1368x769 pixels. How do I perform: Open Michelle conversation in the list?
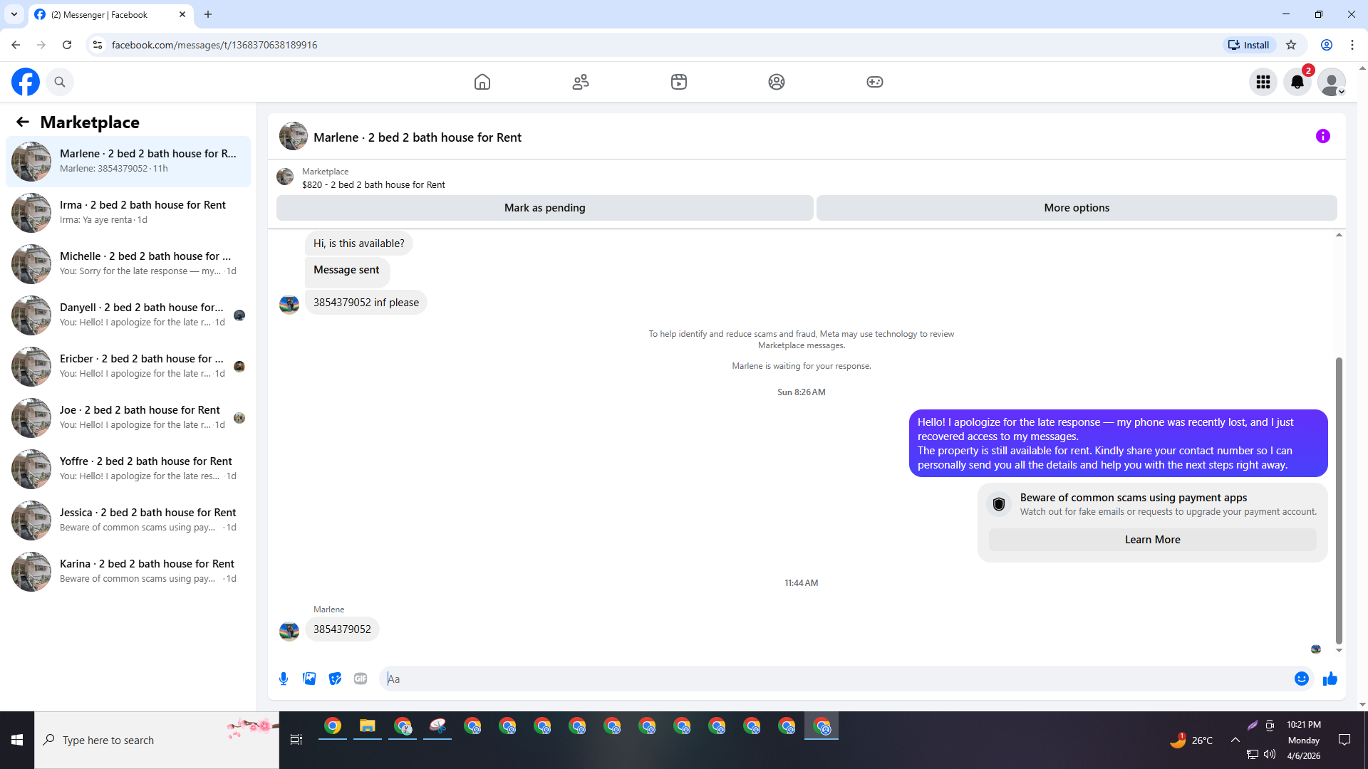click(x=128, y=263)
